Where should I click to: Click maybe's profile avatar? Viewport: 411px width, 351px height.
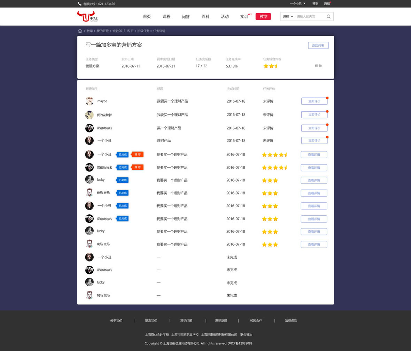click(90, 101)
